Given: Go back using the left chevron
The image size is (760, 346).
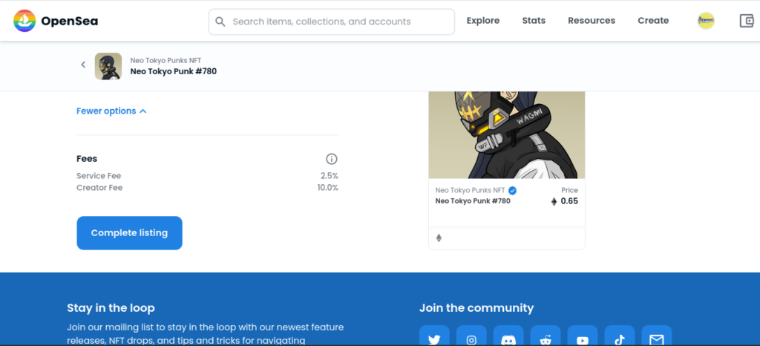Looking at the screenshot, I should click(x=83, y=65).
